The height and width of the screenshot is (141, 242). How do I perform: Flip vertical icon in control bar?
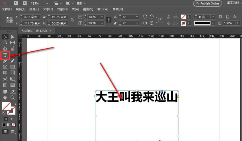(x=152, y=23)
